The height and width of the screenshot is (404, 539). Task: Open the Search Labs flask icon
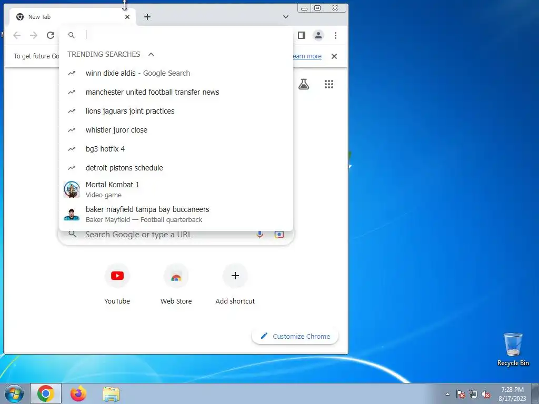coord(304,84)
